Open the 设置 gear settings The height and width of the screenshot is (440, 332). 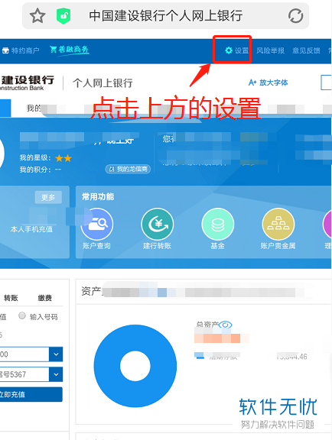tap(237, 50)
